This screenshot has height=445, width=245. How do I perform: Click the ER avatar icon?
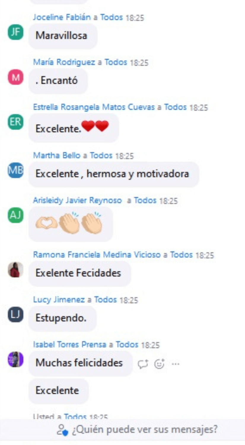point(15,122)
